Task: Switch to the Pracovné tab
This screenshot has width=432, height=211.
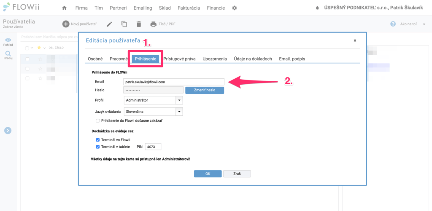Action: pos(119,59)
